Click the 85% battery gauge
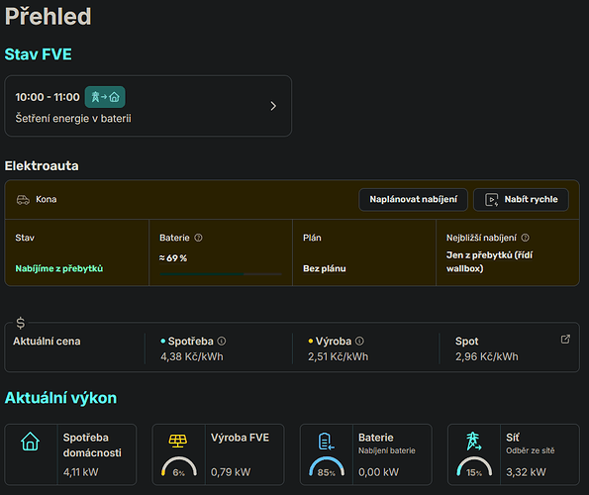This screenshot has width=589, height=495. coord(327,467)
